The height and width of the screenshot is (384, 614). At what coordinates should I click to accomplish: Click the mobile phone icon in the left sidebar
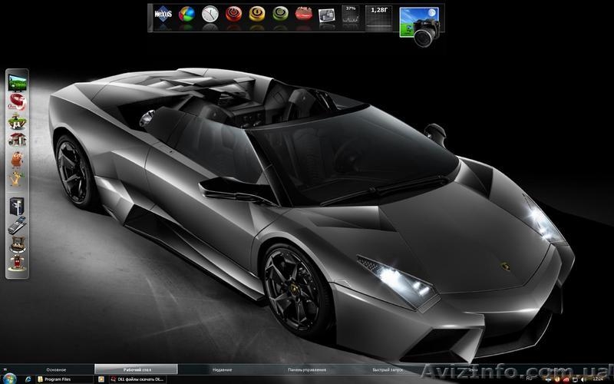pos(17,224)
